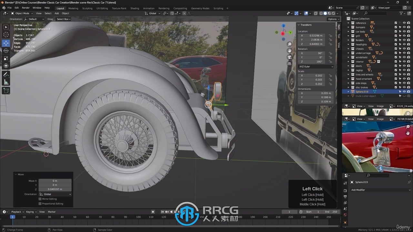The height and width of the screenshot is (232, 413).
Task: Toggle the snapping magnet icon
Action: coord(172,13)
